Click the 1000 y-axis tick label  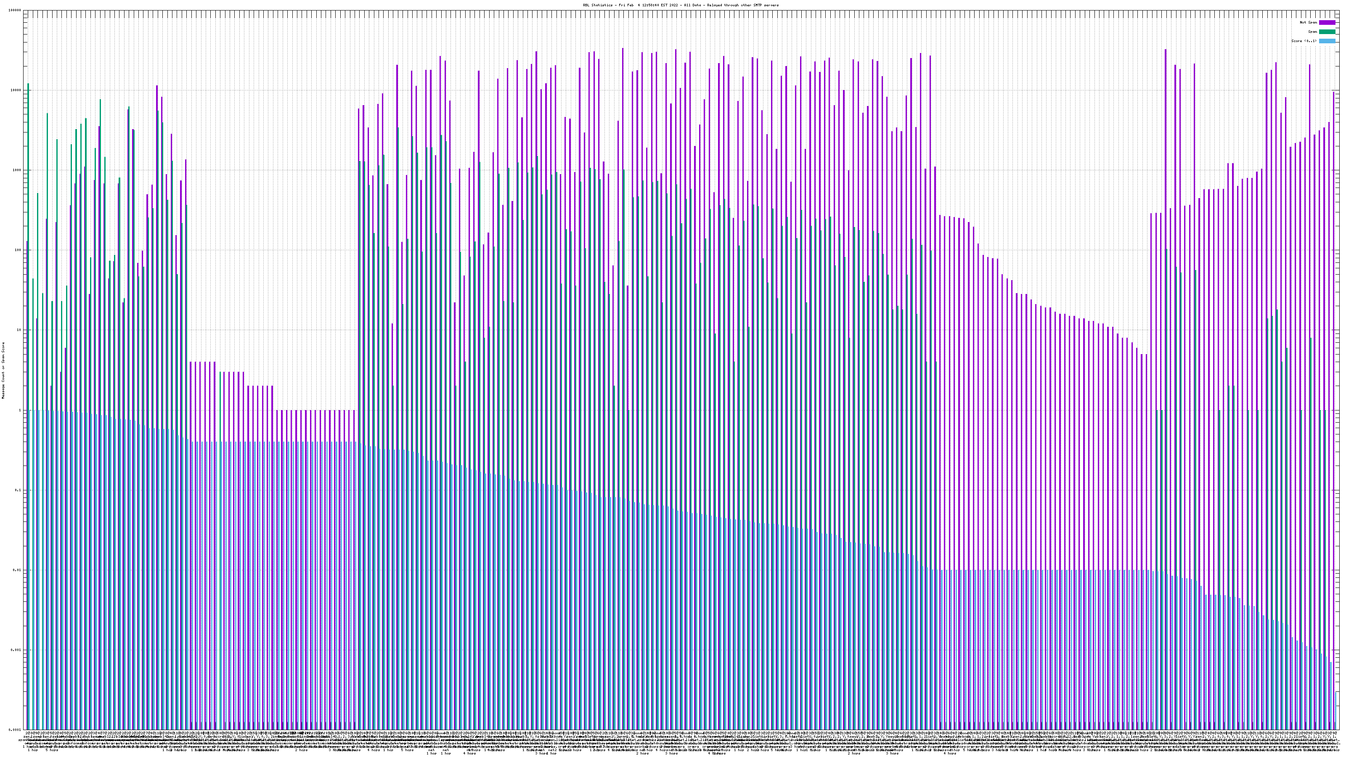(x=17, y=170)
